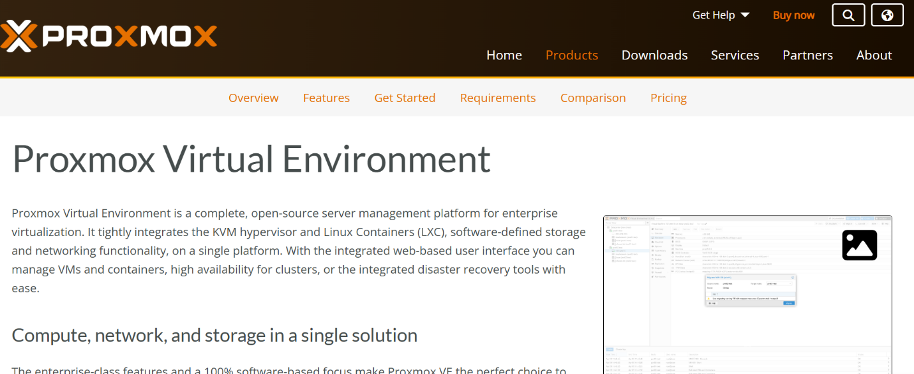Open the Downloads menu
This screenshot has width=914, height=374.
[655, 55]
